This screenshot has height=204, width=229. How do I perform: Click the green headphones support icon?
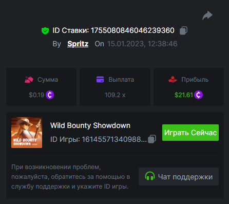[x=150, y=176]
